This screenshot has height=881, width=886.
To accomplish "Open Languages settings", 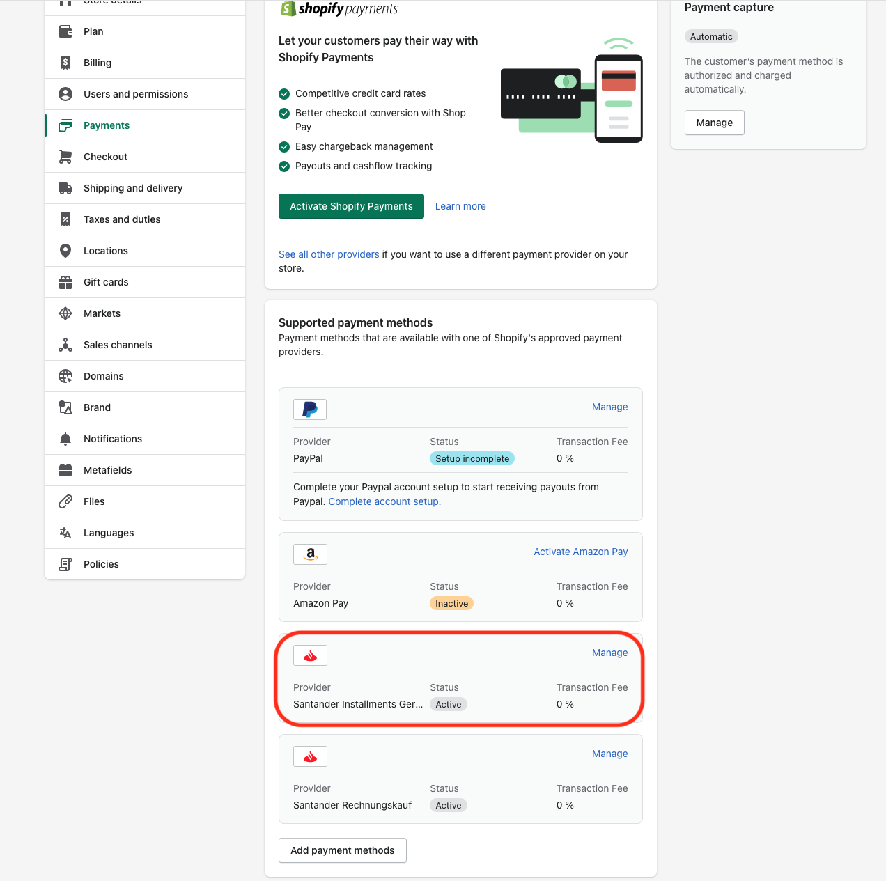I will 145,533.
